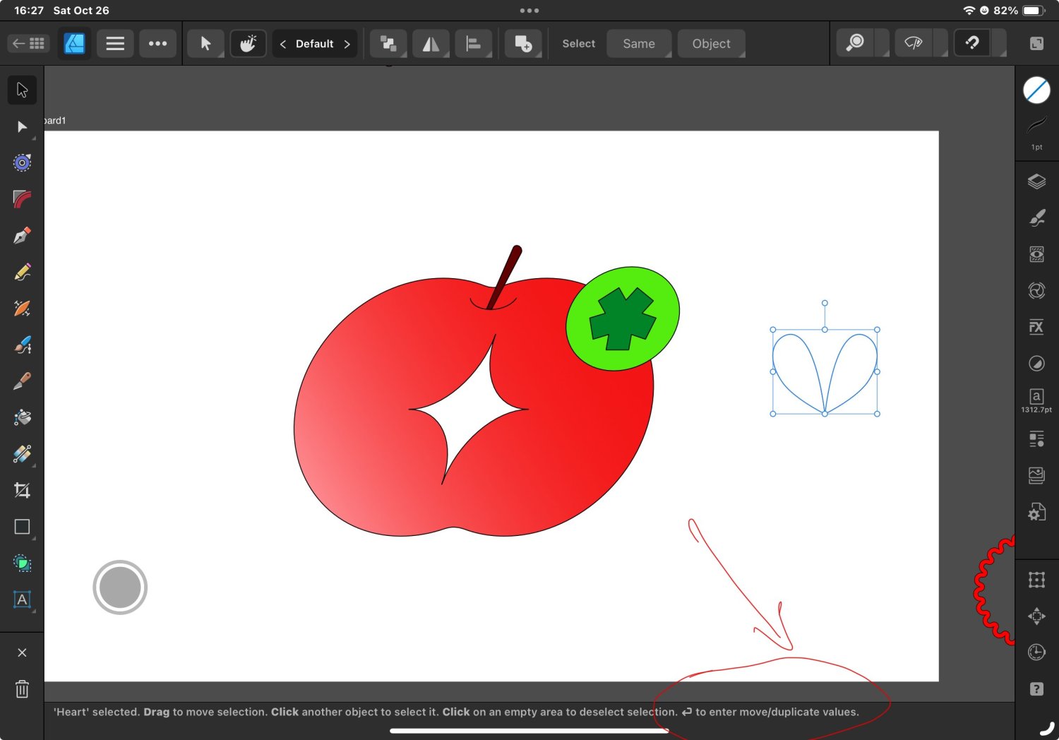The width and height of the screenshot is (1059, 740).
Task: Open the Text studio showing 1312.7pt
Action: pyautogui.click(x=1036, y=400)
